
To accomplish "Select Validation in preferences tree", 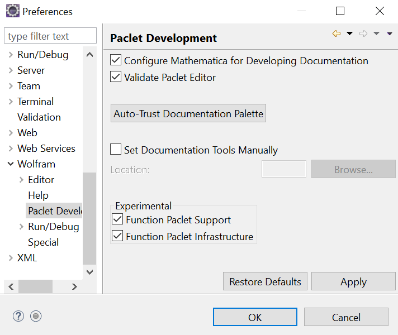I will (x=39, y=117).
